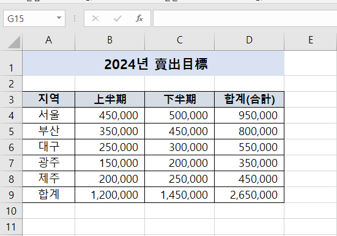Select row 11 header
Screen dimensions: 337x236
[11, 227]
